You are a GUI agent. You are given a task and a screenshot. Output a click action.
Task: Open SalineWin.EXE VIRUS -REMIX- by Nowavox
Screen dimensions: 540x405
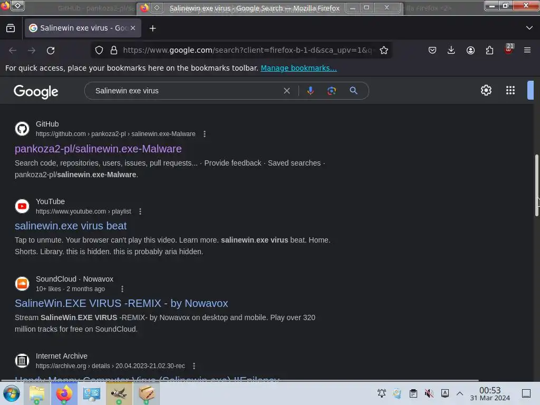[121, 303]
